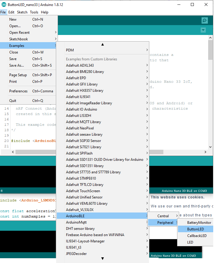Viewport: 218px width, 263px height.
Task: Click the Arduino logo in title bar
Action: pyautogui.click(x=4, y=5)
